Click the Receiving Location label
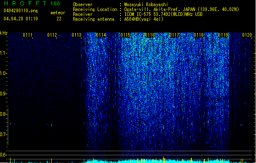The height and width of the screenshot is (163, 256). (x=95, y=9)
